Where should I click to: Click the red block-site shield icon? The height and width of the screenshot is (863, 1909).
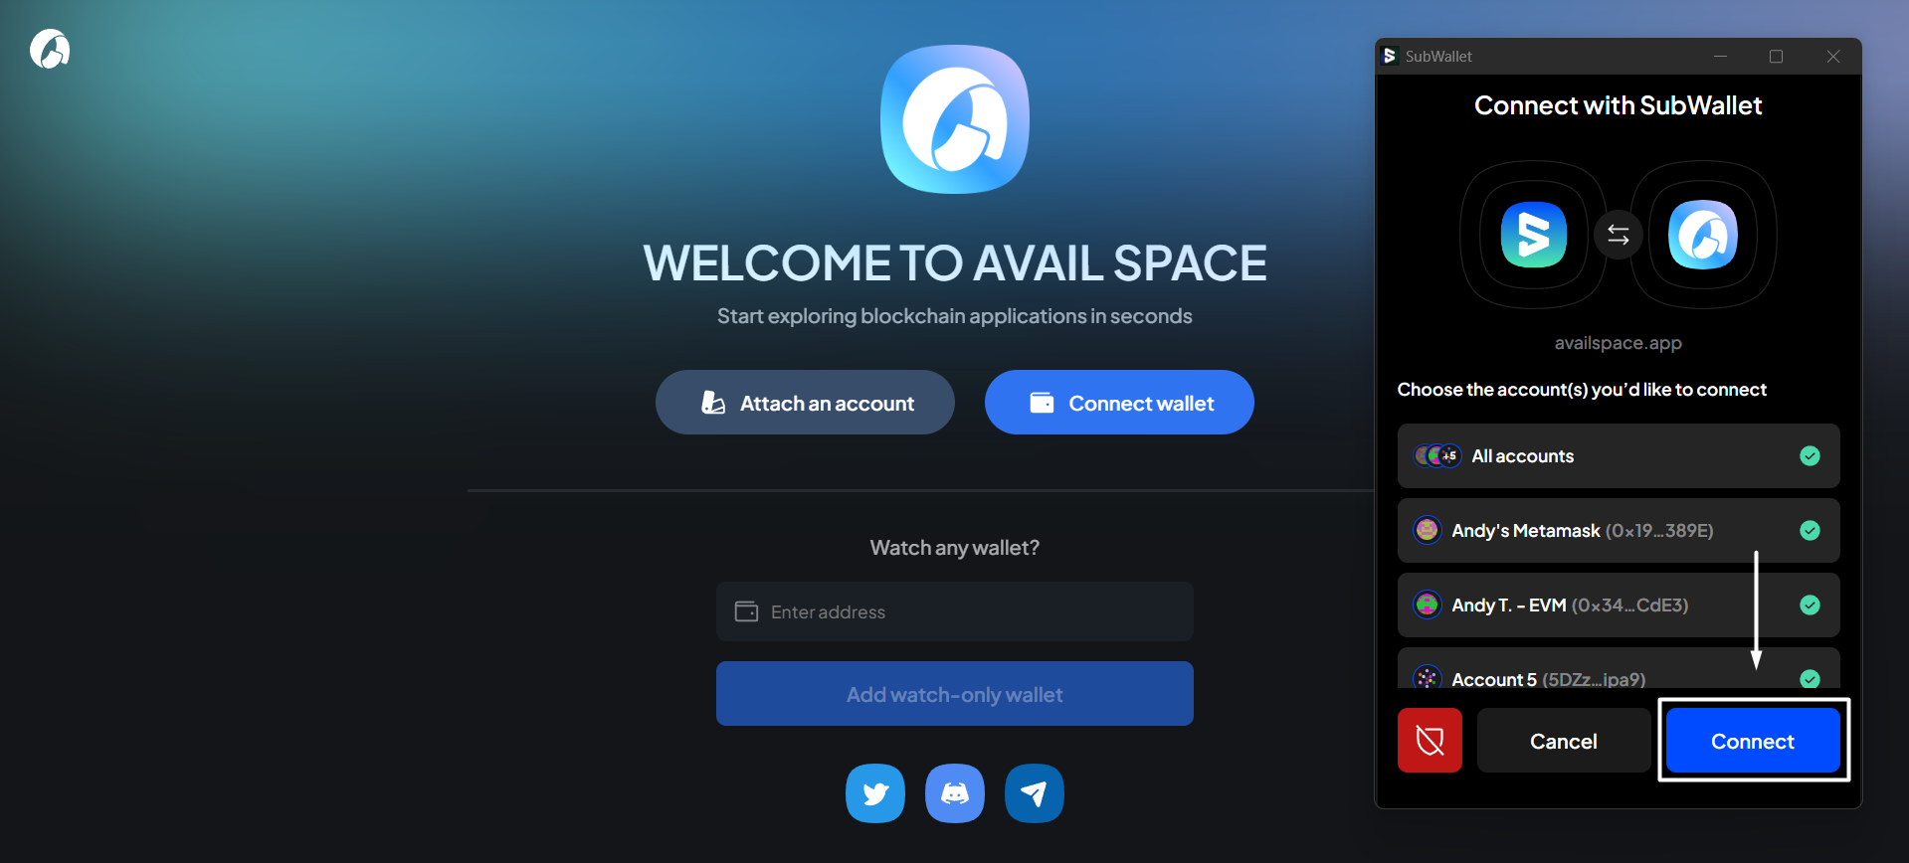point(1430,741)
